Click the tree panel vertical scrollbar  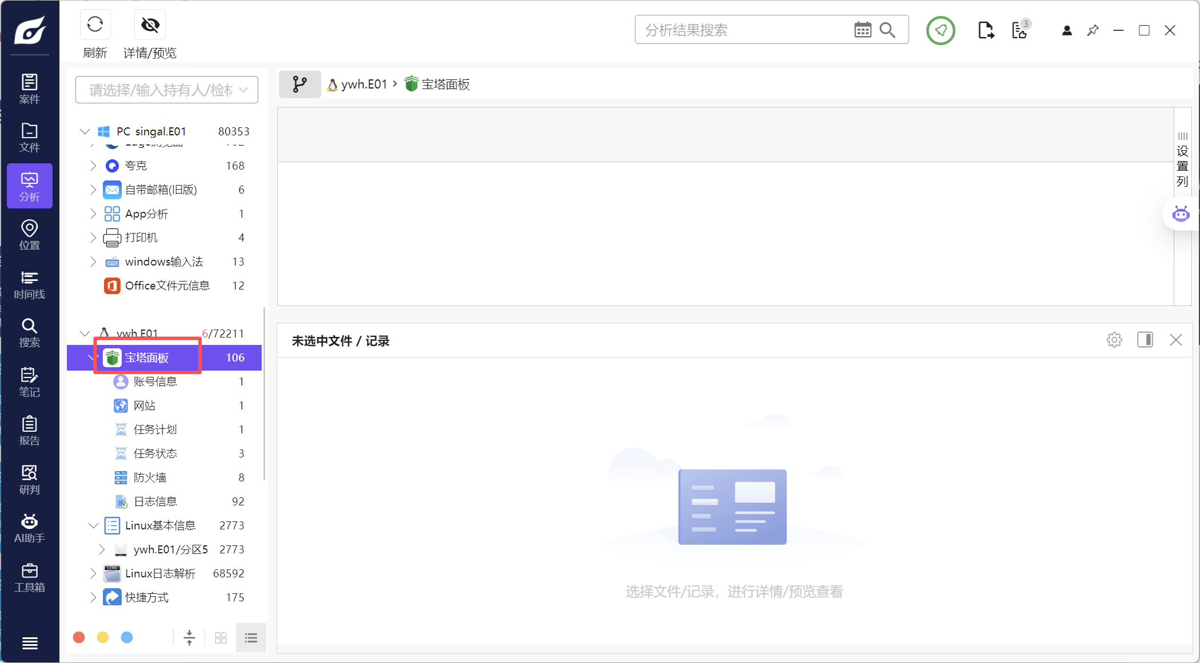tap(264, 394)
